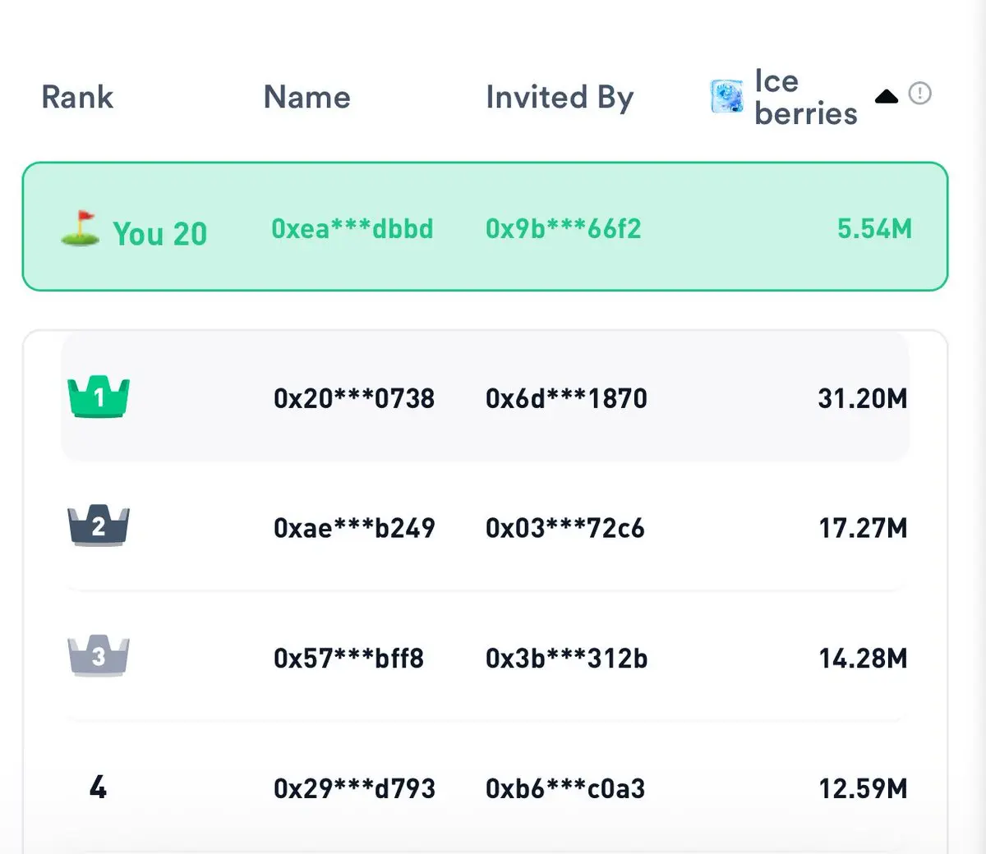Select inviter address 0x9b***66f2
The image size is (986, 854).
[564, 228]
